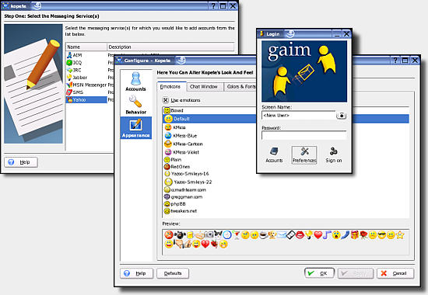
Task: Select the Yazoo-Smileys-16 theme
Action: tap(187, 174)
